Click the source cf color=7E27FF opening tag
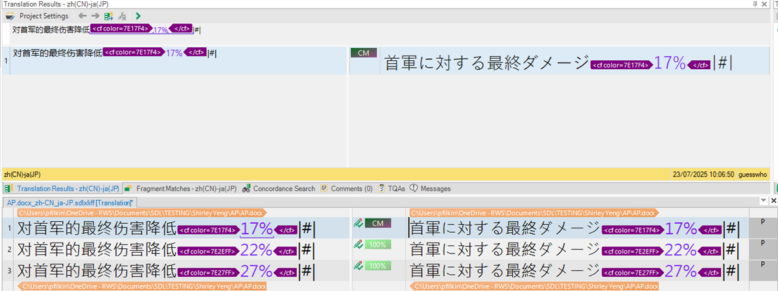The width and height of the screenshot is (778, 291). [207, 272]
